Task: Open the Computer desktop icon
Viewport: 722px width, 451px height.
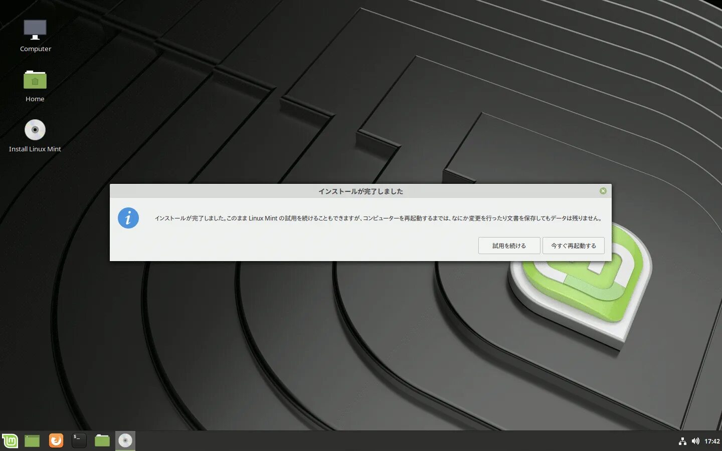Action: click(x=35, y=36)
